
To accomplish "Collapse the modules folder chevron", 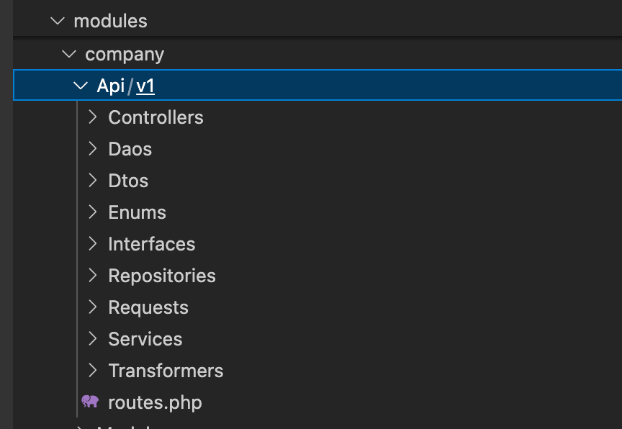I will [56, 21].
